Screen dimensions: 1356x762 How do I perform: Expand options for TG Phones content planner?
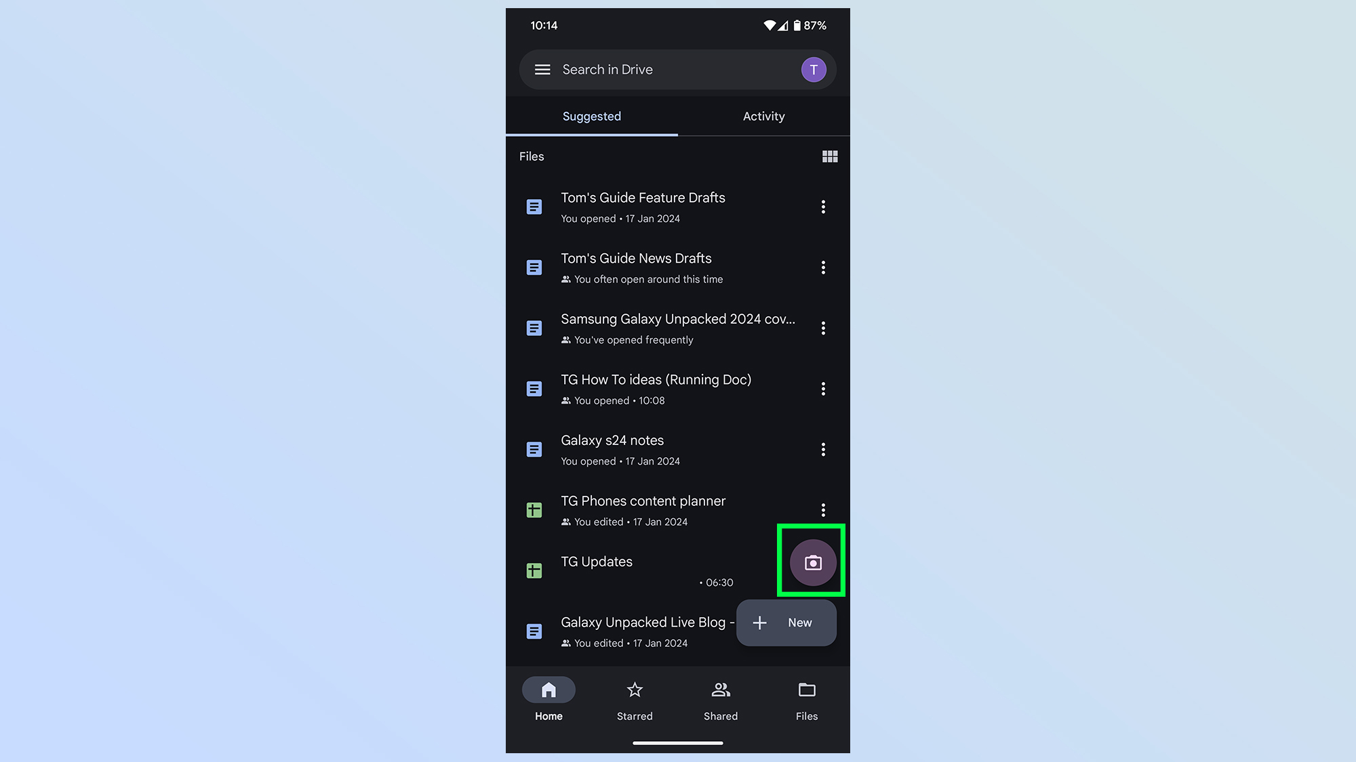pos(822,510)
